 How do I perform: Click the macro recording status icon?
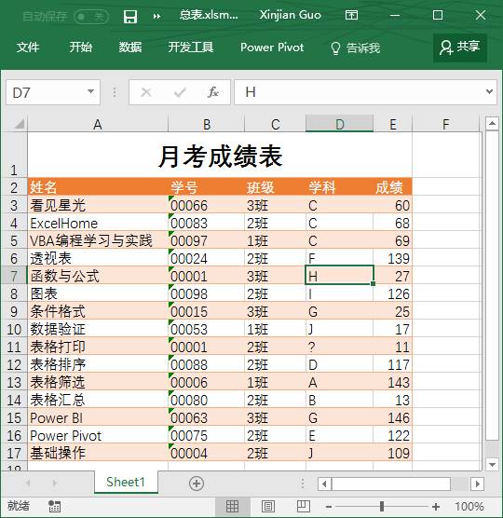(x=55, y=506)
